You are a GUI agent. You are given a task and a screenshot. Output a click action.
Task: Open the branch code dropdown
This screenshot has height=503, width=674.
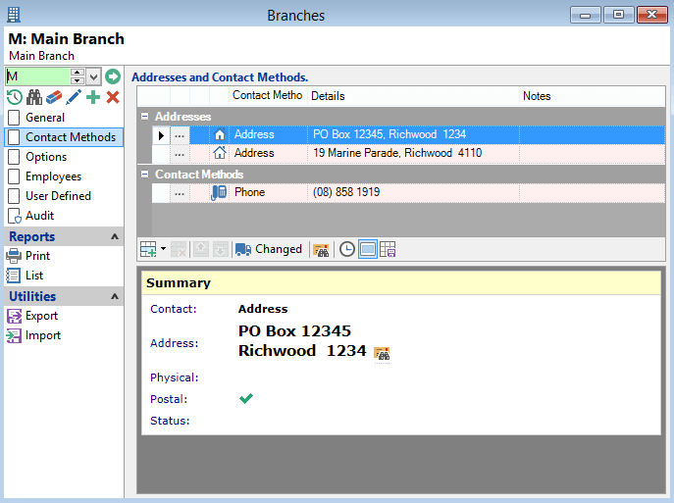click(93, 76)
